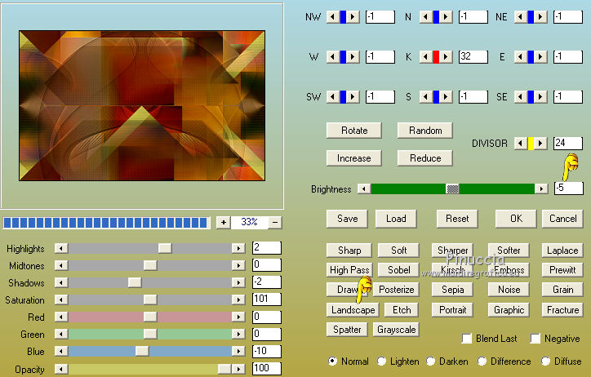Viewport: 591px width, 377px height.
Task: Apply the Prewitt preset
Action: [x=562, y=270]
